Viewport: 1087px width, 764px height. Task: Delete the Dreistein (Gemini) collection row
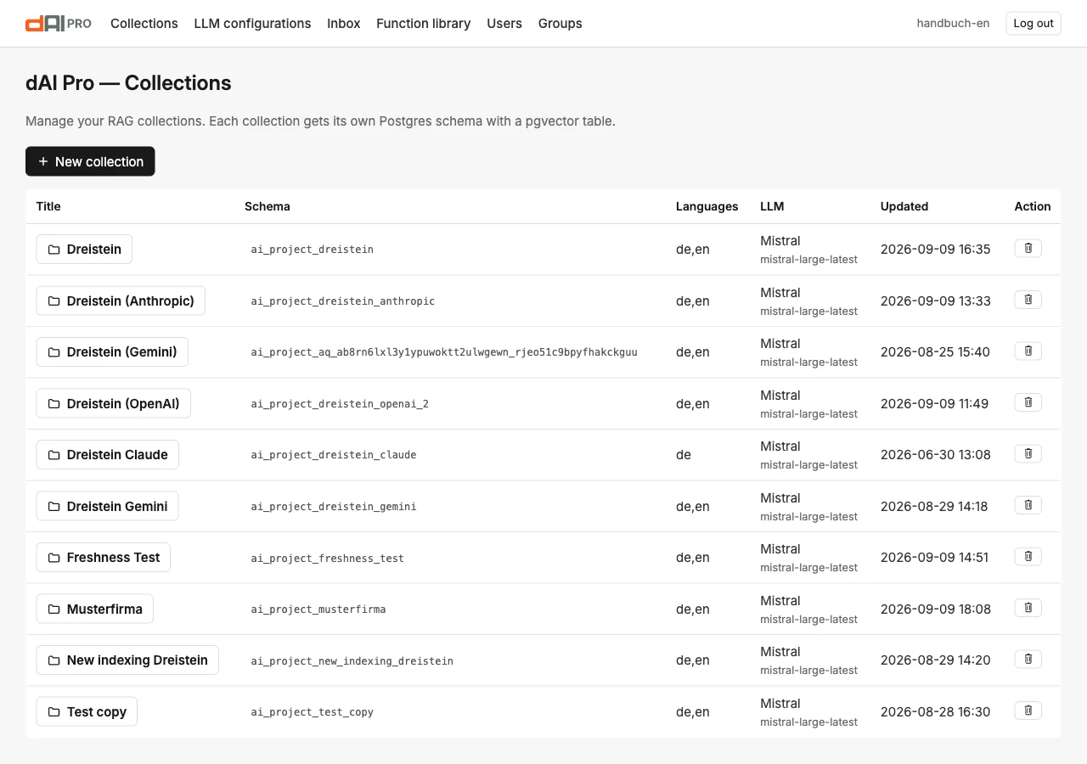[x=1028, y=351]
